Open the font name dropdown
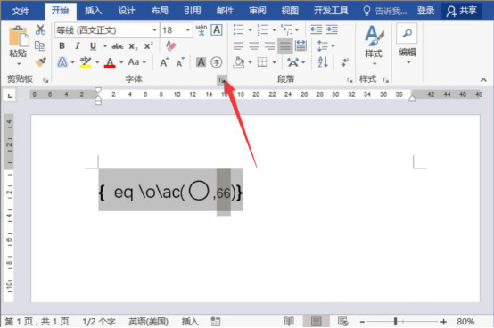Screen dimensions: 494x328 pyautogui.click(x=154, y=30)
